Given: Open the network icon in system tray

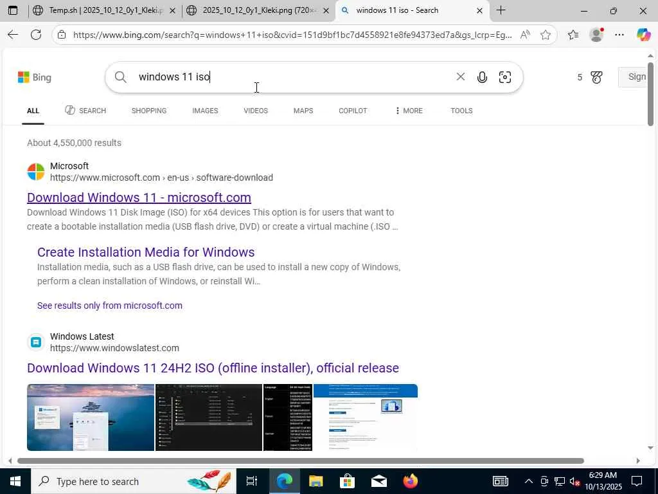Looking at the screenshot, I should (x=560, y=481).
